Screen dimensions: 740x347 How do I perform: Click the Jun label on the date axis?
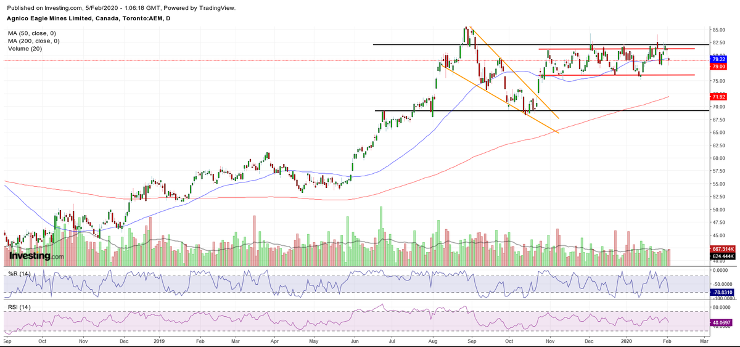click(354, 340)
